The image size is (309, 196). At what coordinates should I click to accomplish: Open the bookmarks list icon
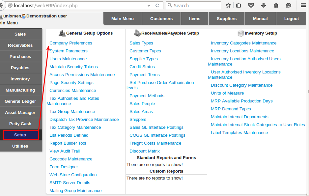[x=239, y=5]
